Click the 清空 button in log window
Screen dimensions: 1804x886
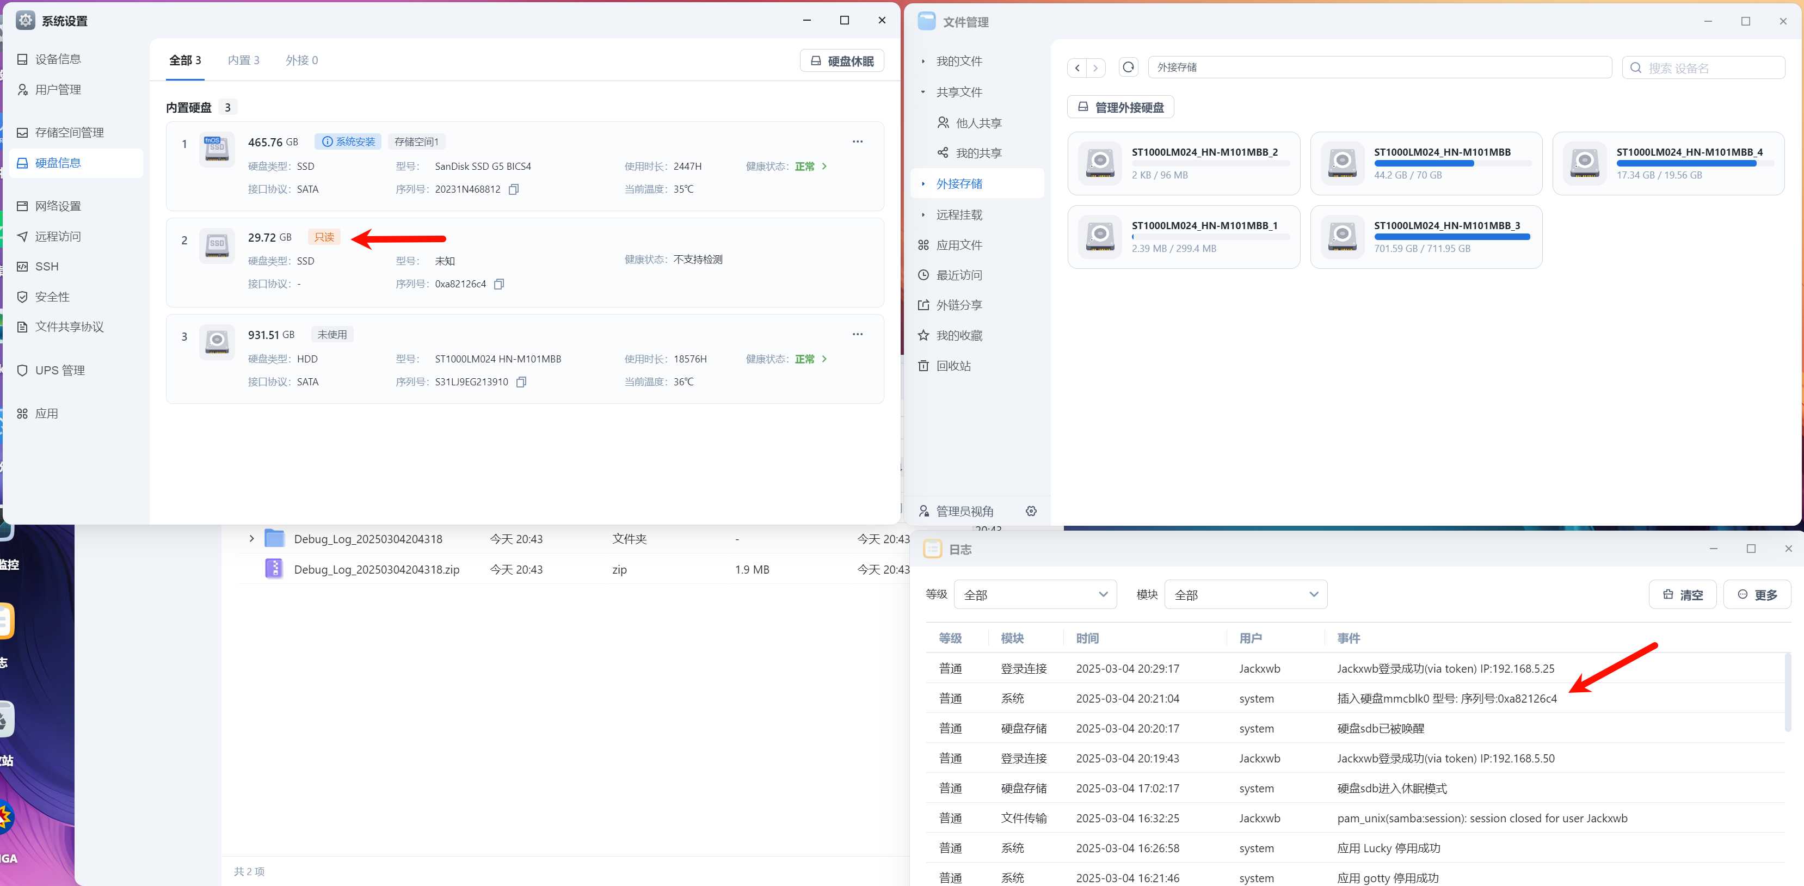pos(1682,595)
